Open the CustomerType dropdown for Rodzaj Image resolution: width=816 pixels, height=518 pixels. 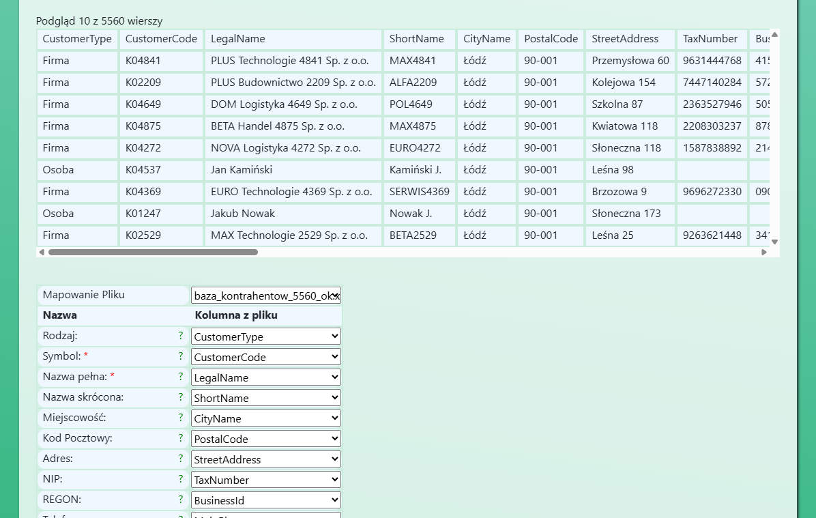pyautogui.click(x=266, y=336)
